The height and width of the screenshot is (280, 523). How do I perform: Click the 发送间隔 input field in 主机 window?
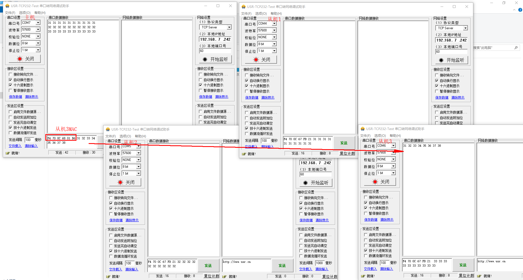point(29,140)
